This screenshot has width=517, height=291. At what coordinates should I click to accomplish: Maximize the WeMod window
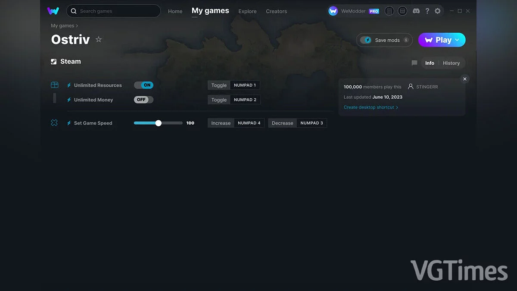click(x=460, y=11)
